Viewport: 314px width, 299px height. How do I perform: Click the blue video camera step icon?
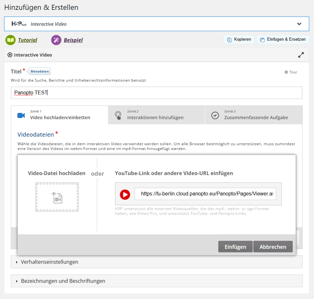coord(21,115)
